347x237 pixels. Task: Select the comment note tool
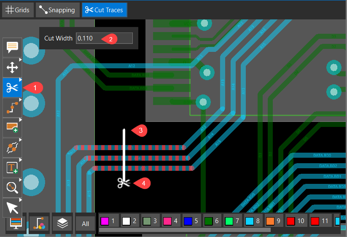12,47
